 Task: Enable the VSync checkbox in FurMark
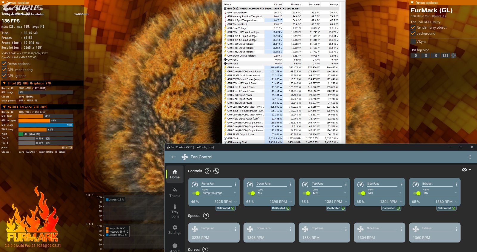tap(413, 42)
